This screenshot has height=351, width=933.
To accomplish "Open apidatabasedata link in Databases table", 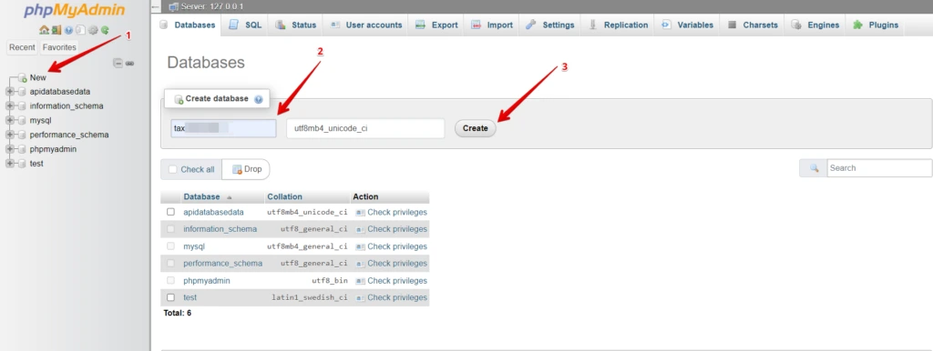I will pos(213,212).
